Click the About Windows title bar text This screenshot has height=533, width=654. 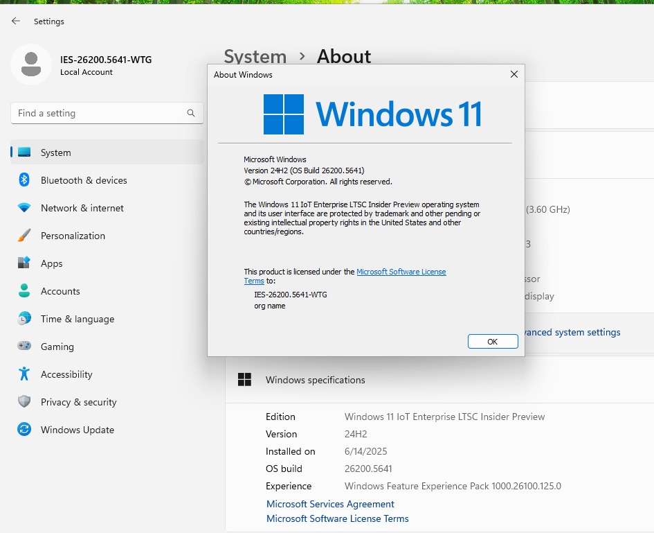(x=243, y=75)
